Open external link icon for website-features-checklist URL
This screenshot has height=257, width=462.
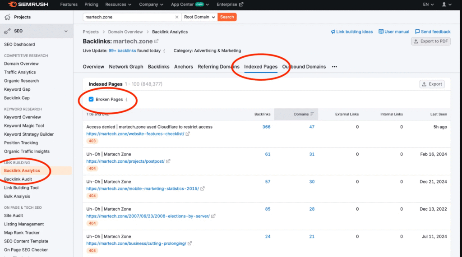(x=188, y=133)
